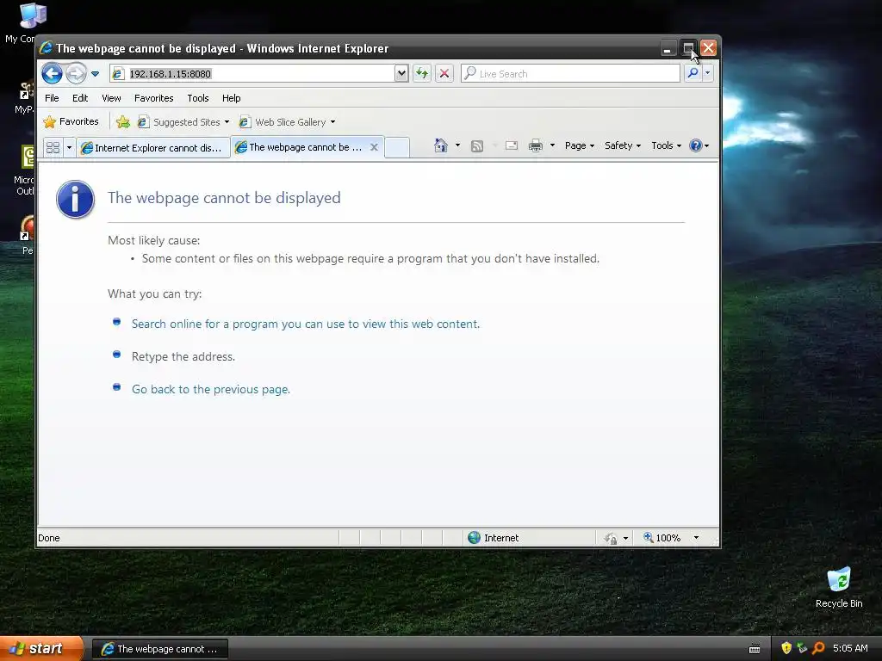882x661 pixels.
Task: Run search with the magnifier button
Action: [693, 73]
